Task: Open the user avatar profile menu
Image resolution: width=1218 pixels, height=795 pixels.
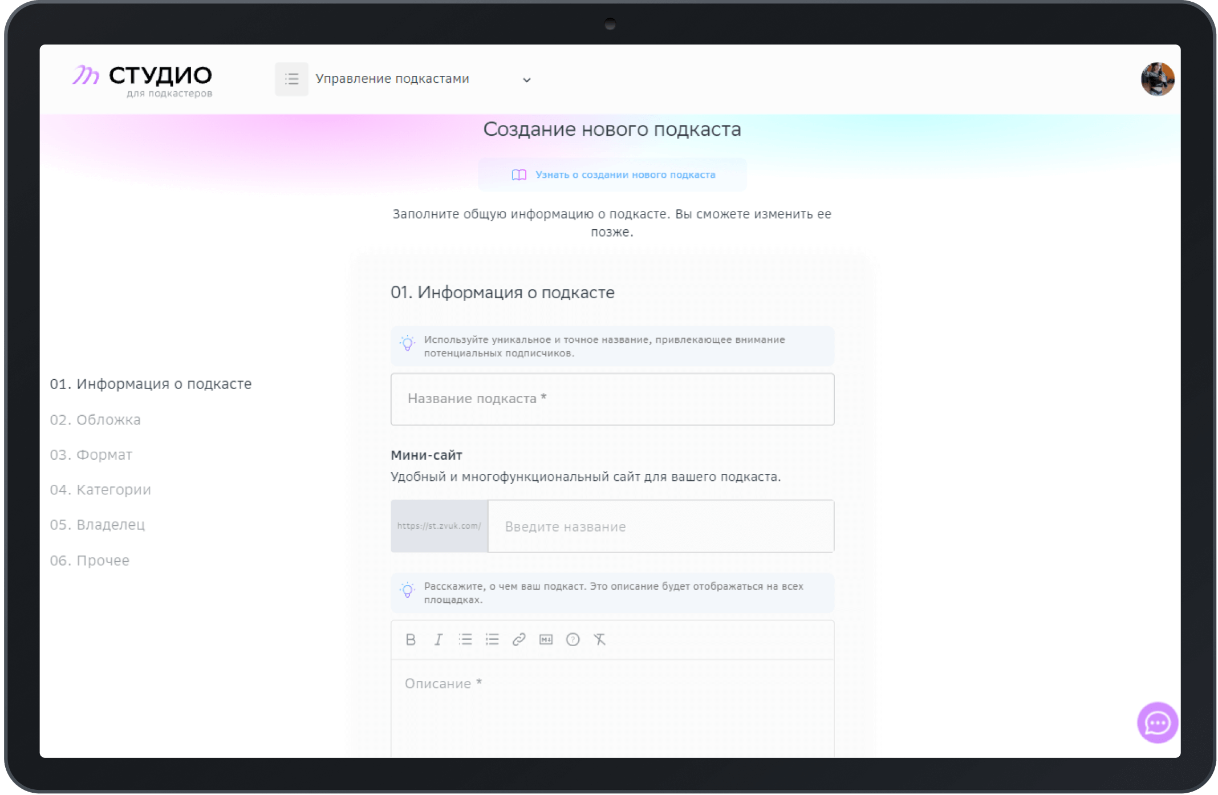Action: 1157,79
